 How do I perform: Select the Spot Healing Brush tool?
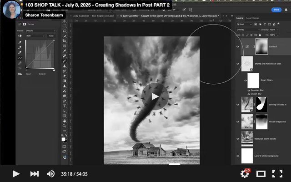[65, 56]
